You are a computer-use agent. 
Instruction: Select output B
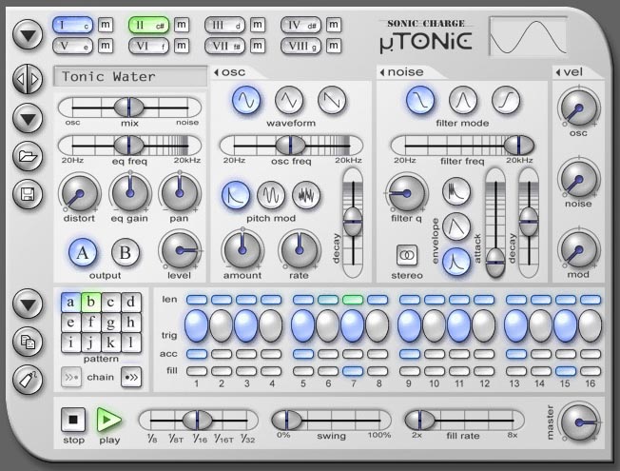tap(126, 252)
